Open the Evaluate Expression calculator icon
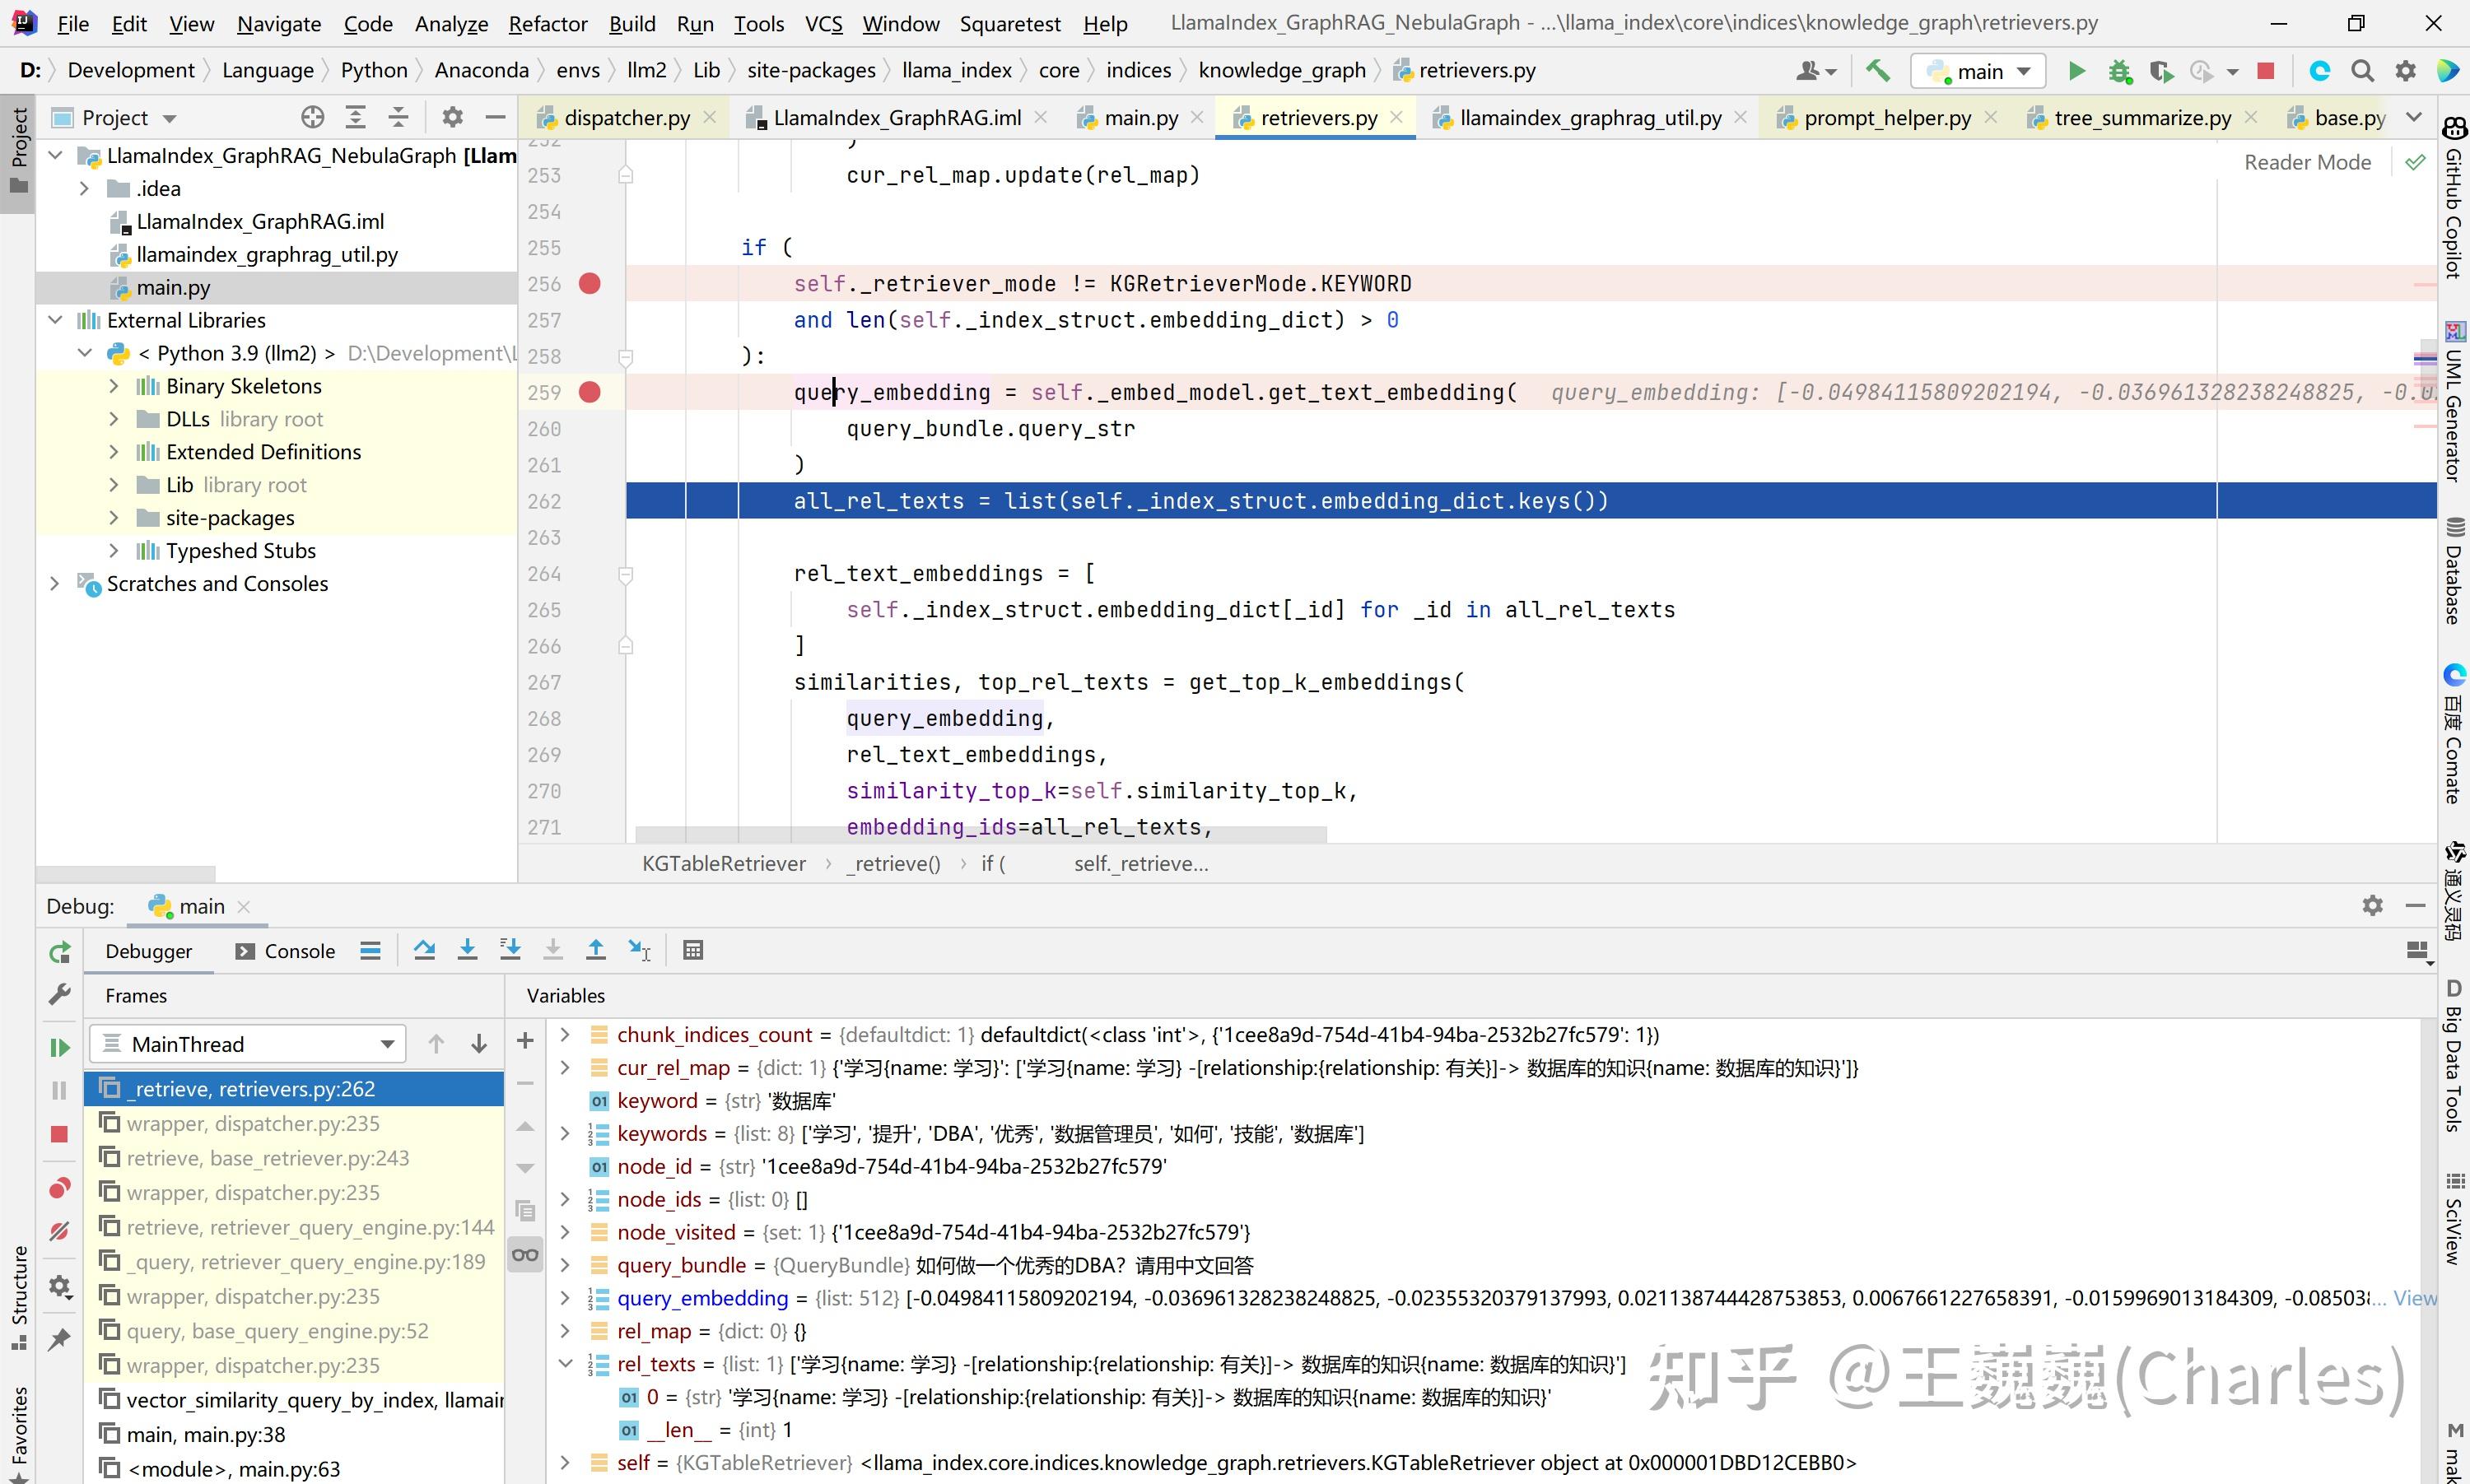The image size is (2470, 1484). point(693,950)
